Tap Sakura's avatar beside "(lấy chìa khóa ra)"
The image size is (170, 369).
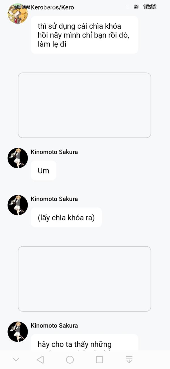click(x=18, y=205)
